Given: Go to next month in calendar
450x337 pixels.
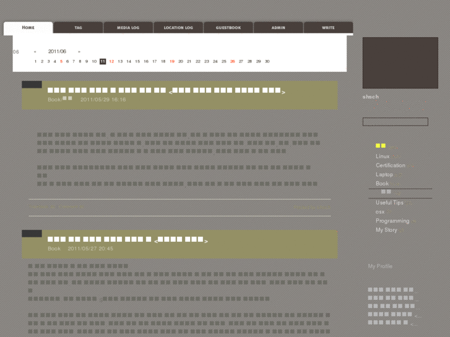Looking at the screenshot, I should [x=79, y=51].
